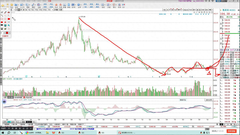Click the yellow back arrow in the main toolbar
This screenshot has width=240, height=135.
pos(3,5)
